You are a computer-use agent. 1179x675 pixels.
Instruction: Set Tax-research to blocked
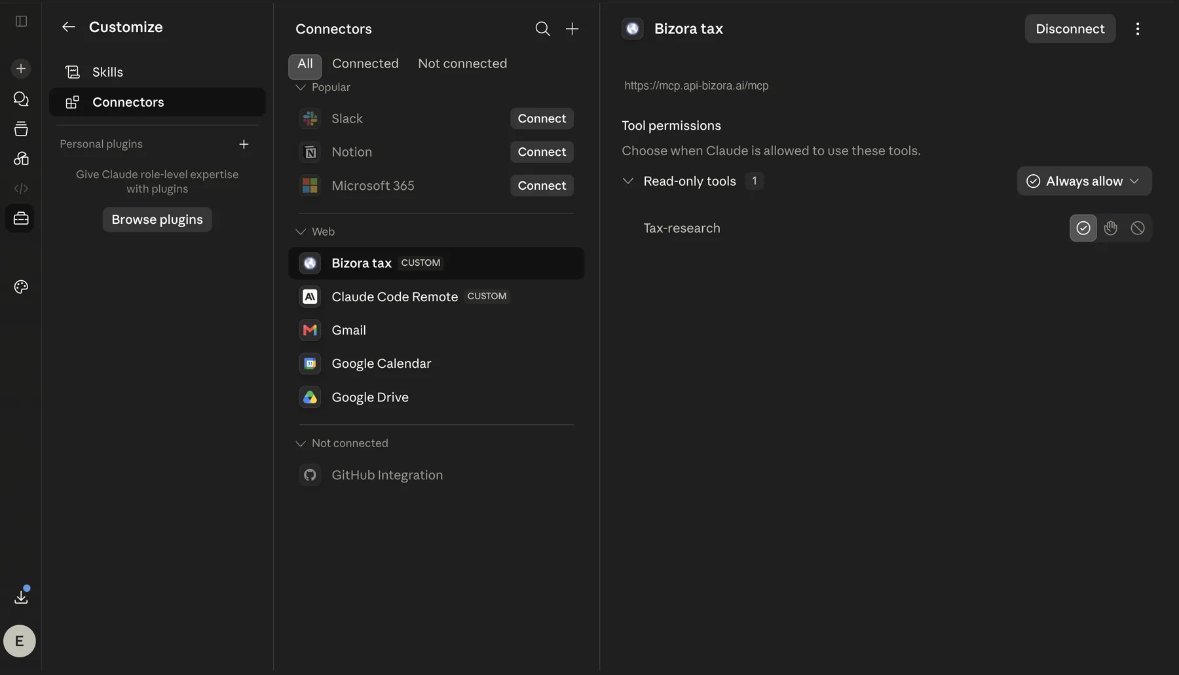tap(1138, 228)
